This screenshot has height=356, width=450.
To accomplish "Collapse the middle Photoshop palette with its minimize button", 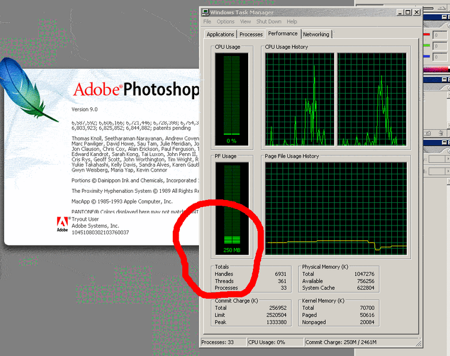I will pos(444,80).
